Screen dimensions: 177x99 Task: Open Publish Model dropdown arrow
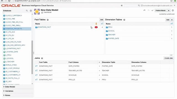pyautogui.click(x=169, y=10)
